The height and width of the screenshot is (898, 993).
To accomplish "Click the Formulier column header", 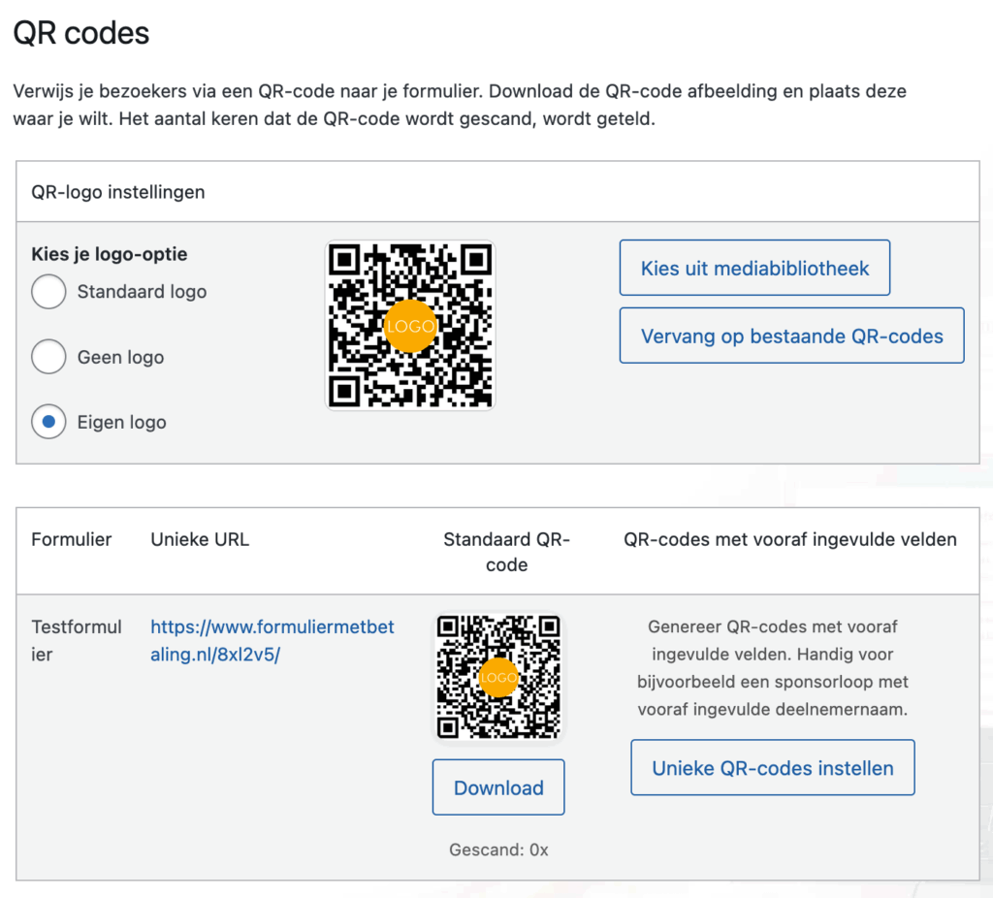I will pyautogui.click(x=71, y=539).
